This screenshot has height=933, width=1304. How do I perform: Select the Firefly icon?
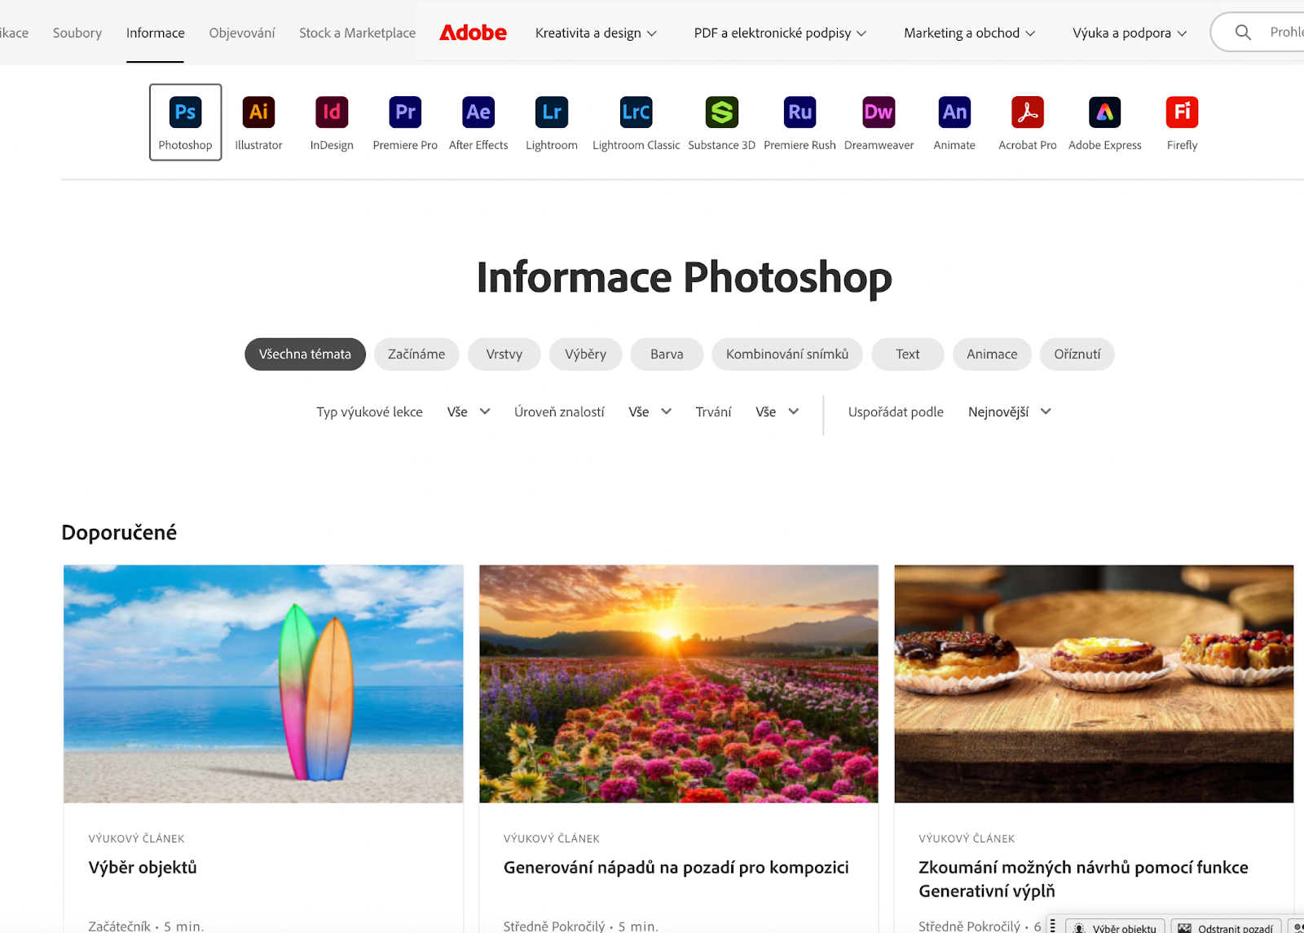(x=1182, y=112)
